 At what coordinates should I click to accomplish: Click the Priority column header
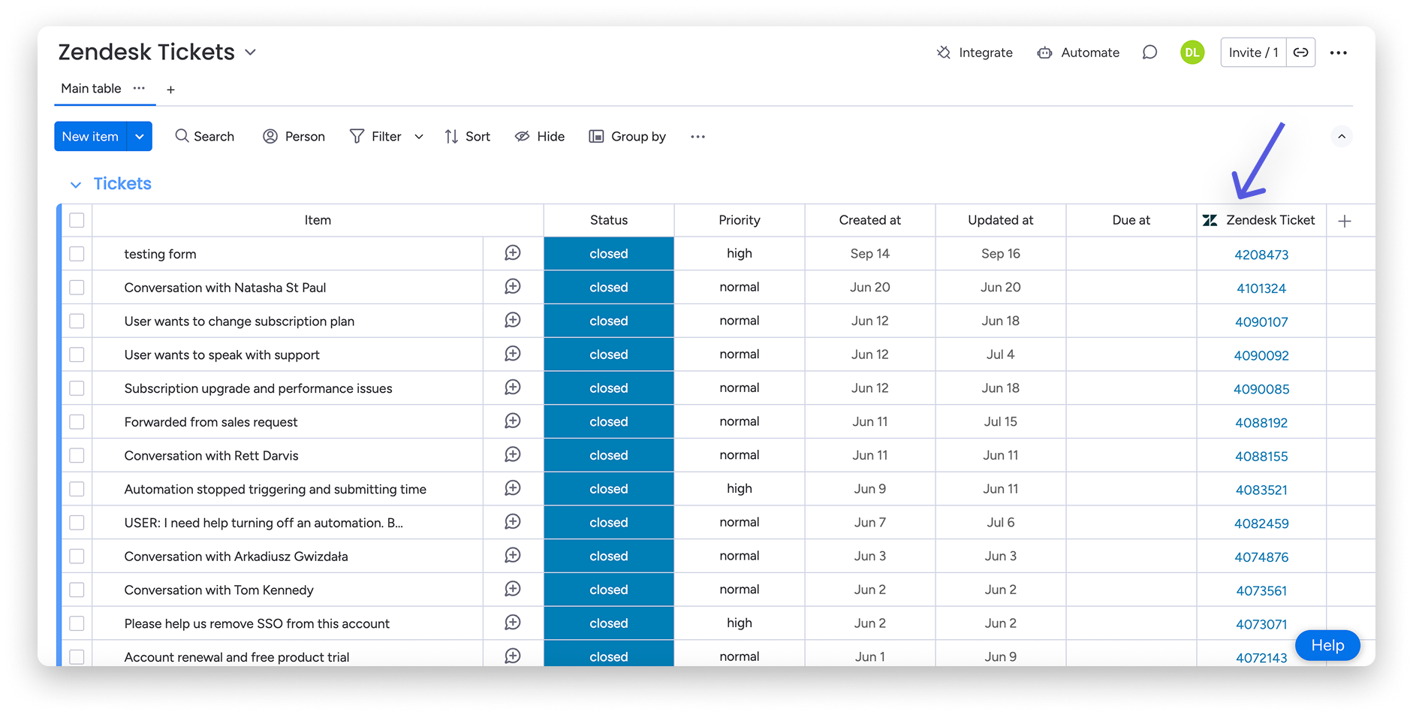[740, 220]
